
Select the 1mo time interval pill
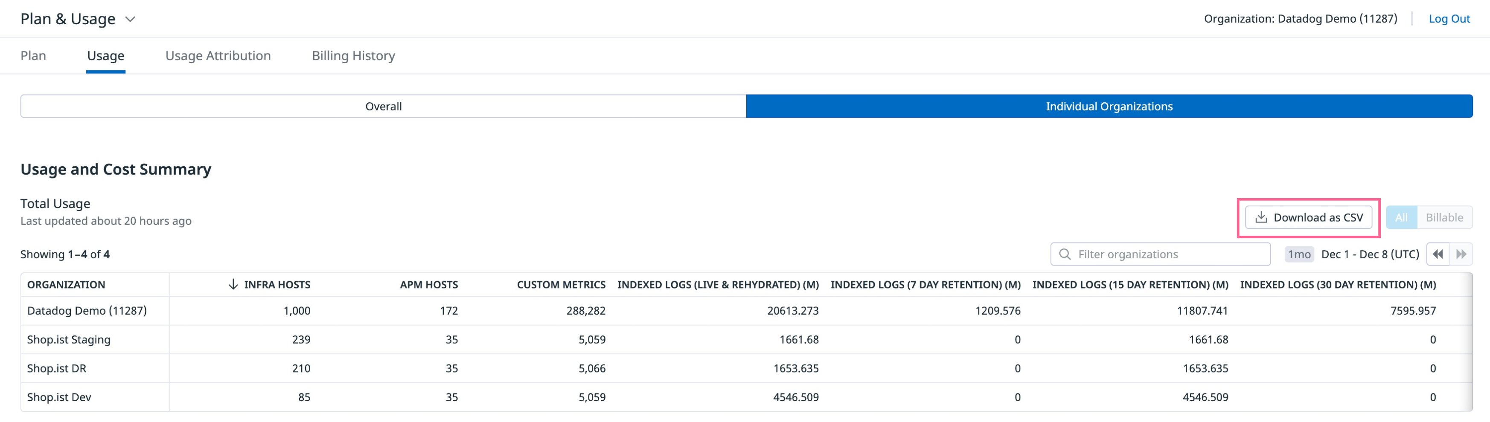point(1299,254)
